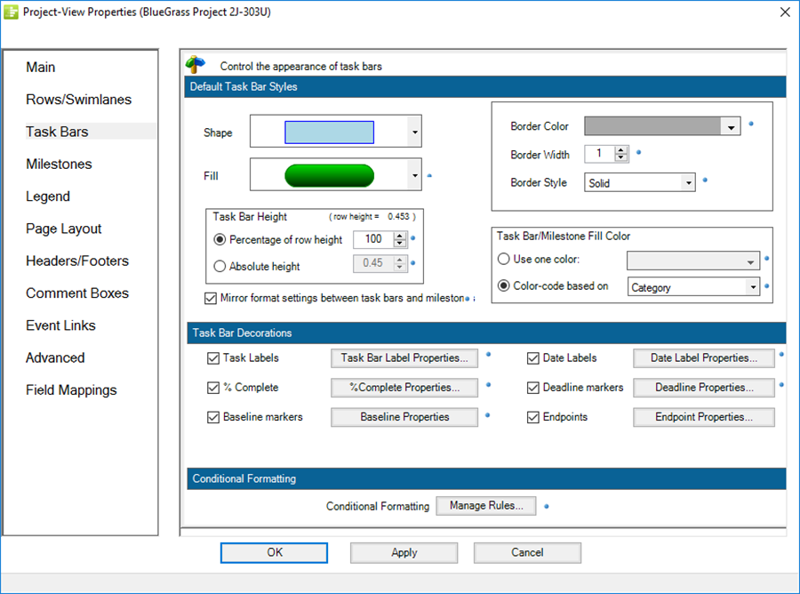Open the Shape dropdown
This screenshot has height=594, width=800.
(x=412, y=131)
